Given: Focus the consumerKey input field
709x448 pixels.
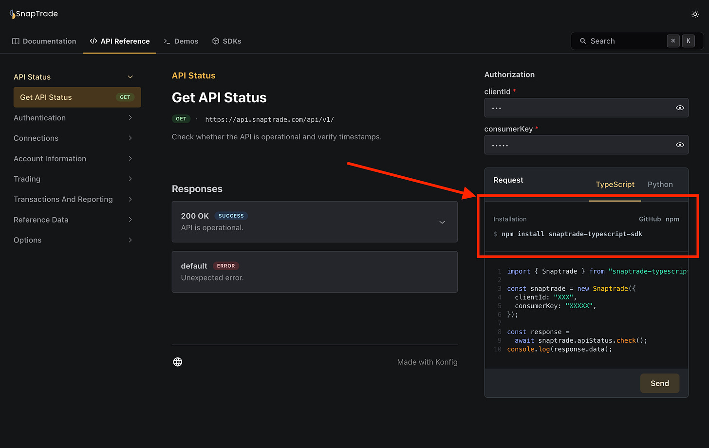Looking at the screenshot, I should click(x=586, y=145).
